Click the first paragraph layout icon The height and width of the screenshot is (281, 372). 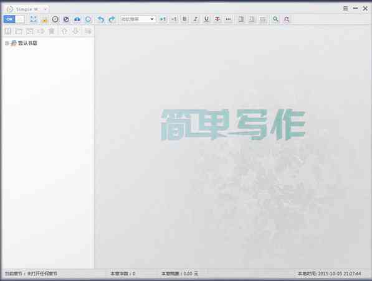pyautogui.click(x=241, y=19)
